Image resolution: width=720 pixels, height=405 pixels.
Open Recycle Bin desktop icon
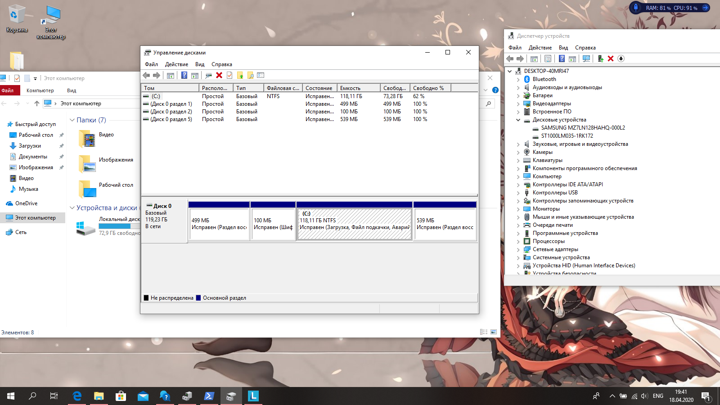[17, 19]
